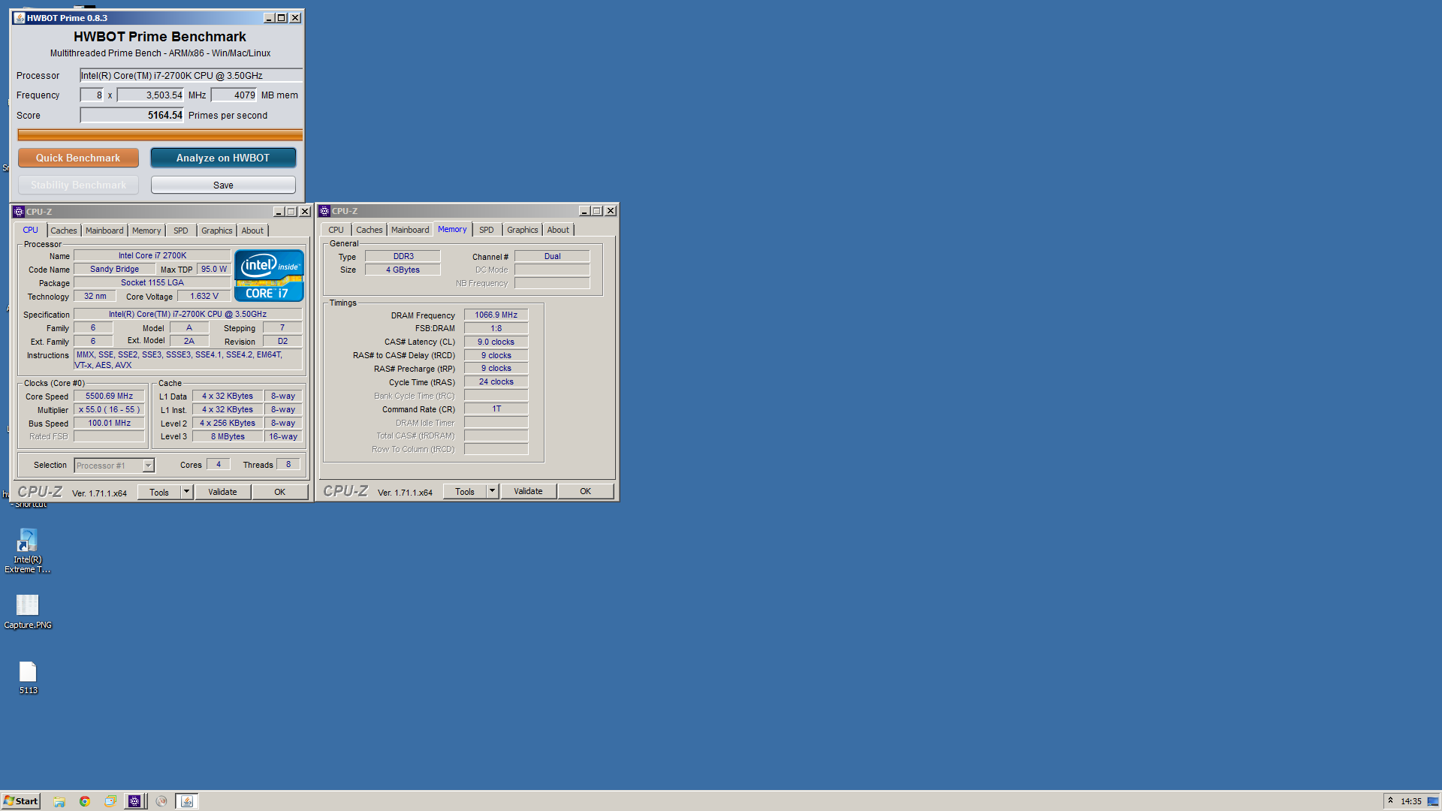Click the HWBOT Prime title bar Java icon
1442x811 pixels.
click(x=20, y=18)
